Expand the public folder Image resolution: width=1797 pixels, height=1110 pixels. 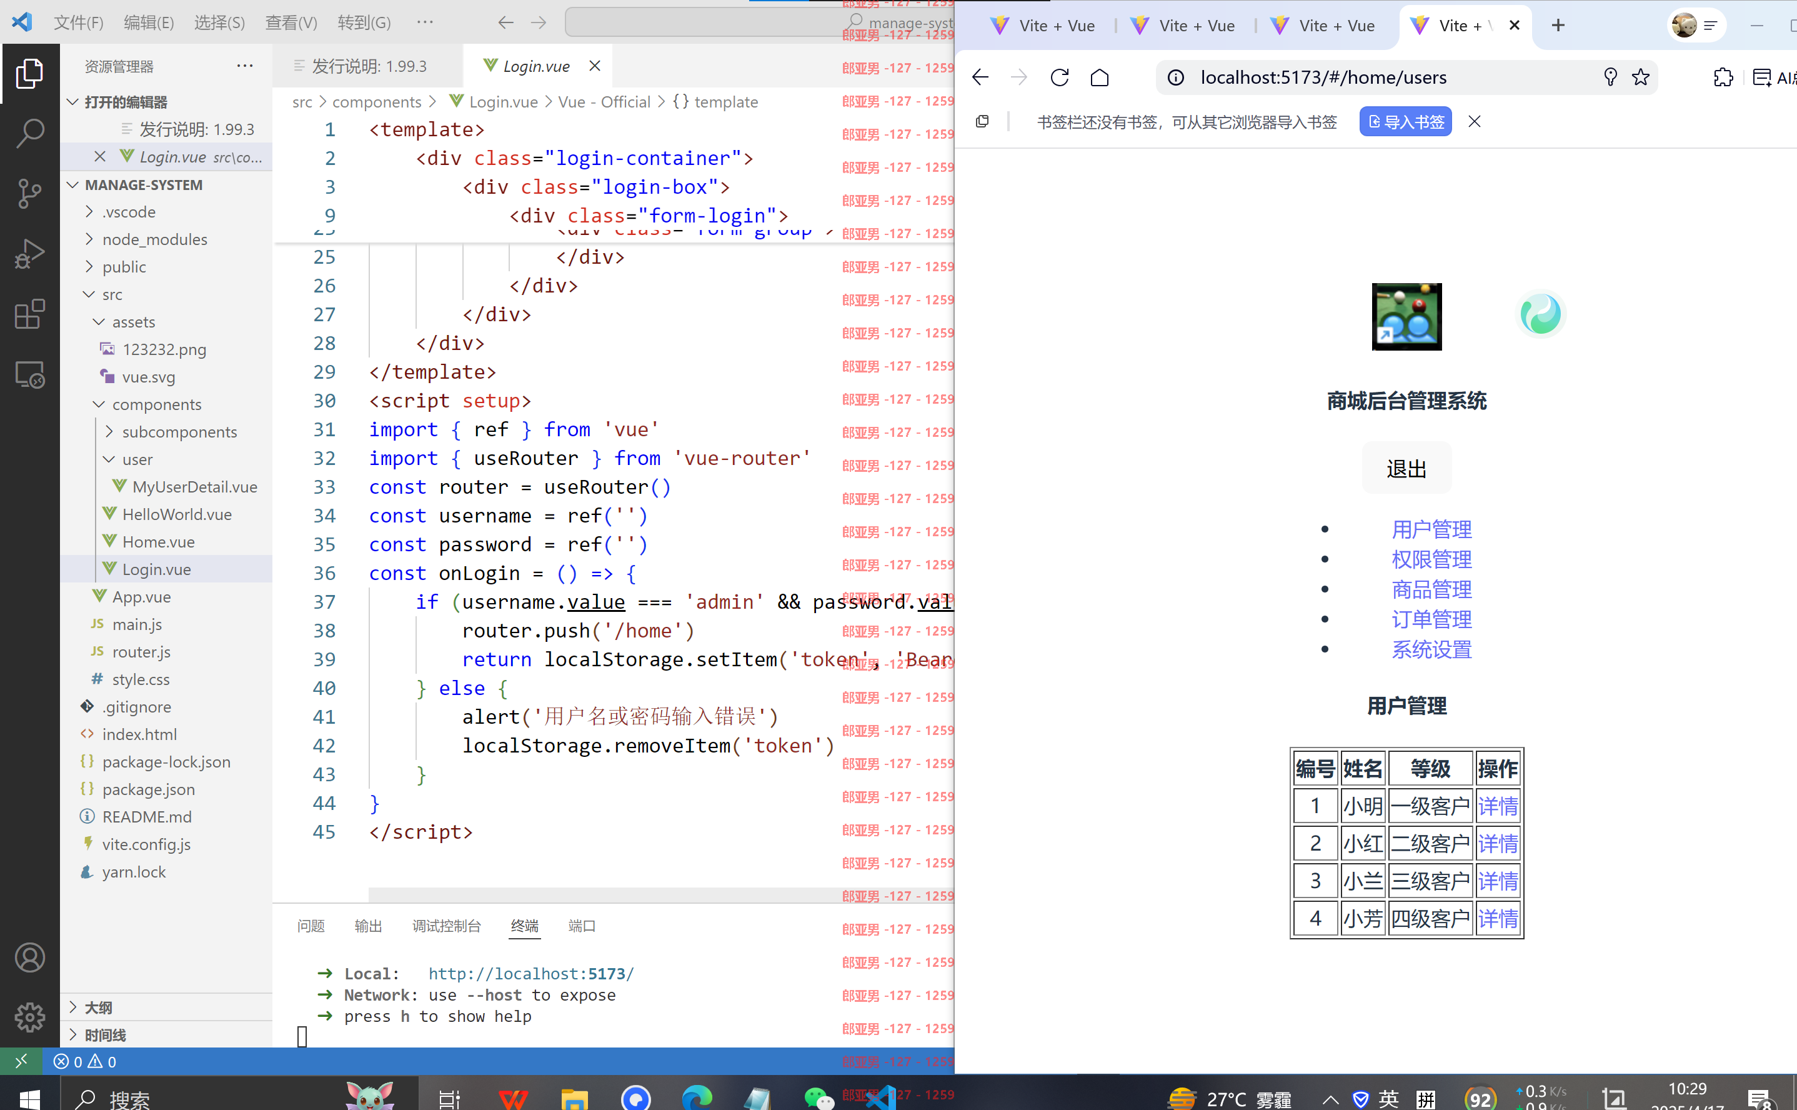coord(89,266)
